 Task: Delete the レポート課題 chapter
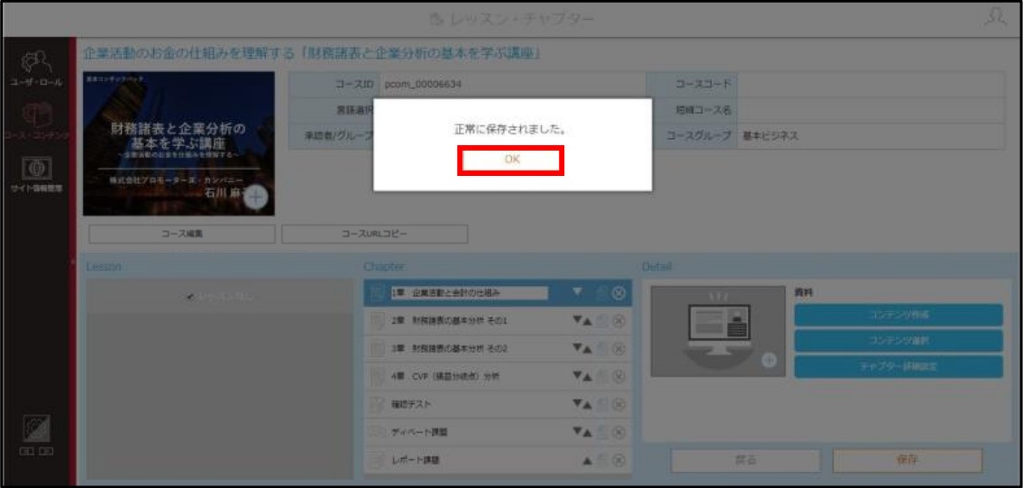pos(618,460)
